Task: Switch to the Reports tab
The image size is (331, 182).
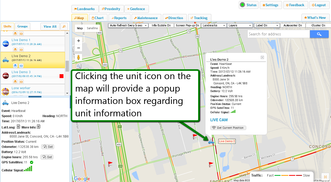Action: tap(119, 18)
